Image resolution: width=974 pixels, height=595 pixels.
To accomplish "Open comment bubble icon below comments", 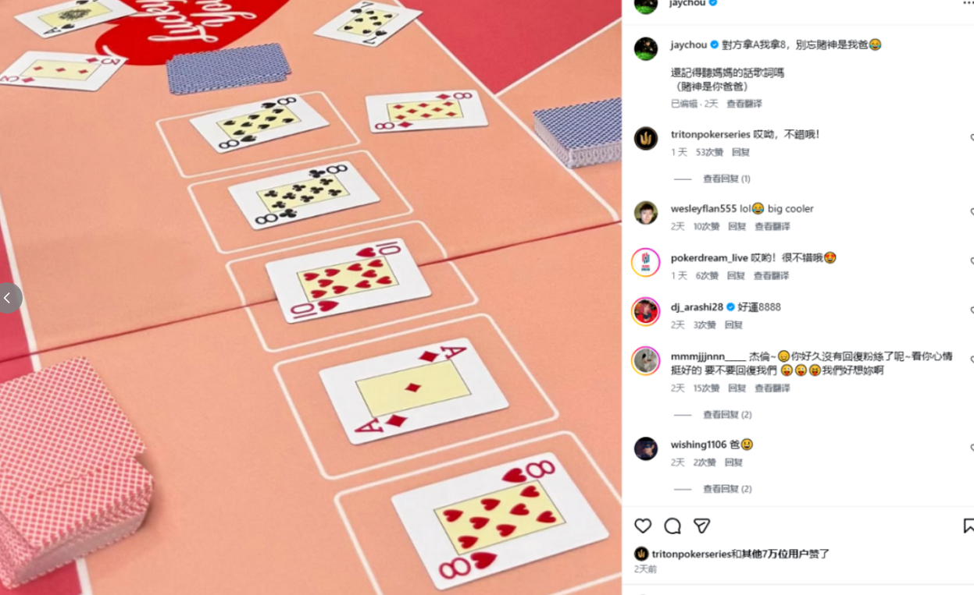I will [673, 526].
